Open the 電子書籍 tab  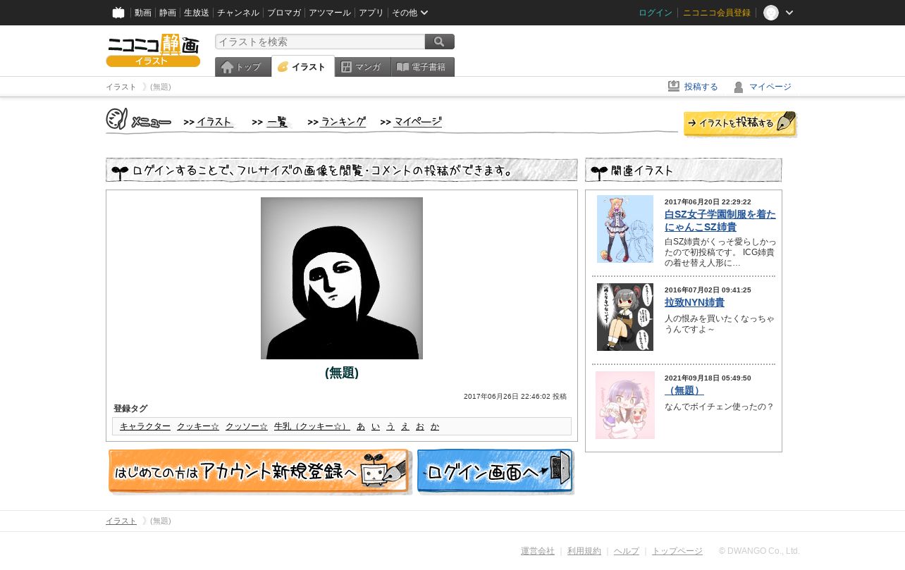pyautogui.click(x=423, y=67)
